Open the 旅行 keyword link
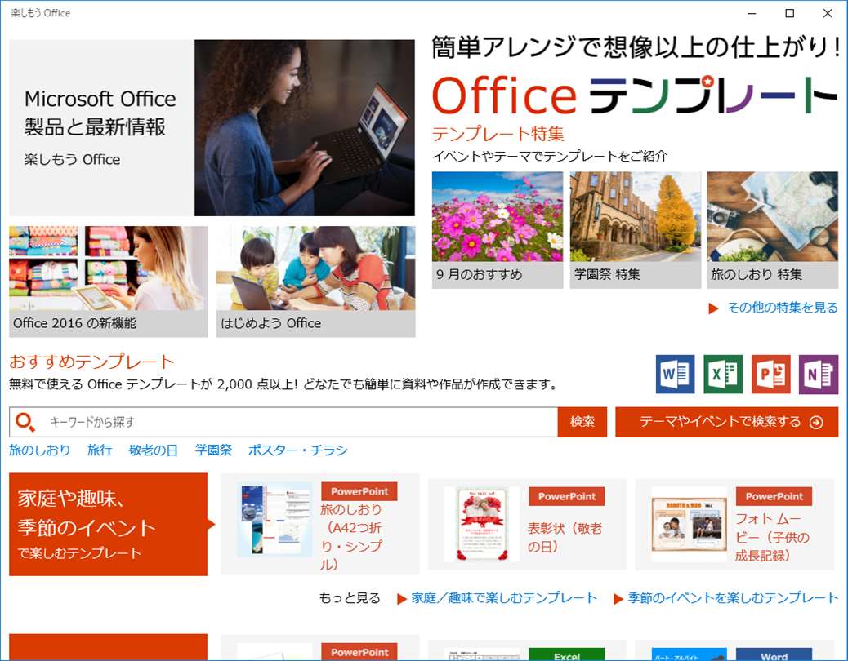Screen dimensions: 848x661 tap(100, 450)
